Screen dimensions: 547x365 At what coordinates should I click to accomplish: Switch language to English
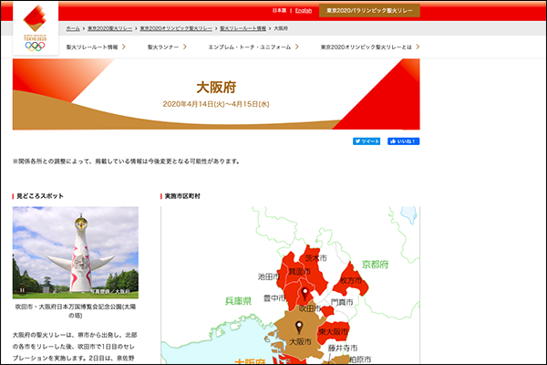304,10
